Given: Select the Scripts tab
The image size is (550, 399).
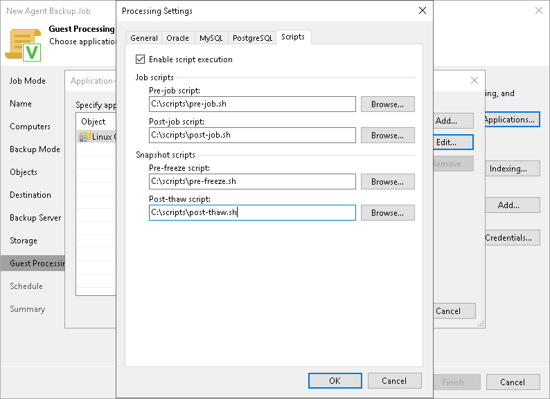Looking at the screenshot, I should coord(293,37).
